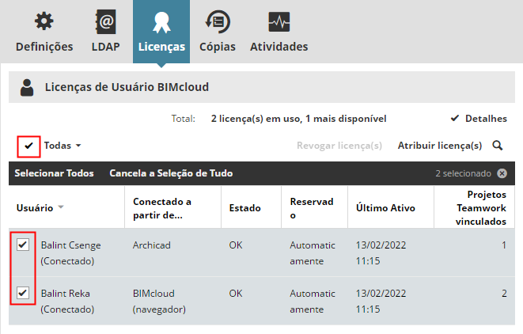Toggle the select-all checkbox beside Todas
Image resolution: width=523 pixels, height=334 pixels.
(29, 146)
